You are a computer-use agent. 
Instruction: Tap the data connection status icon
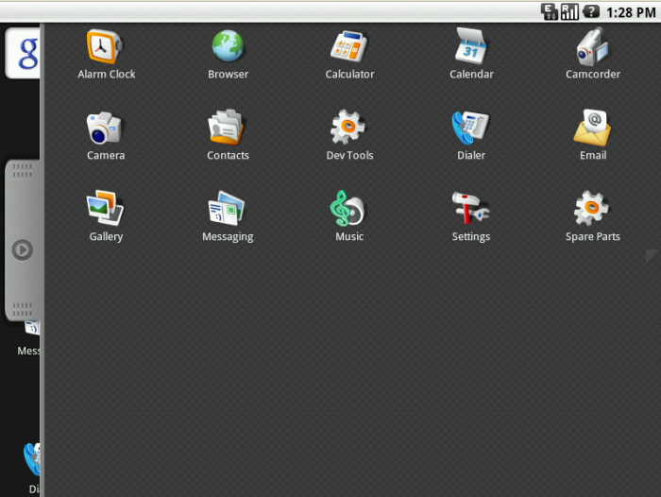(x=550, y=12)
